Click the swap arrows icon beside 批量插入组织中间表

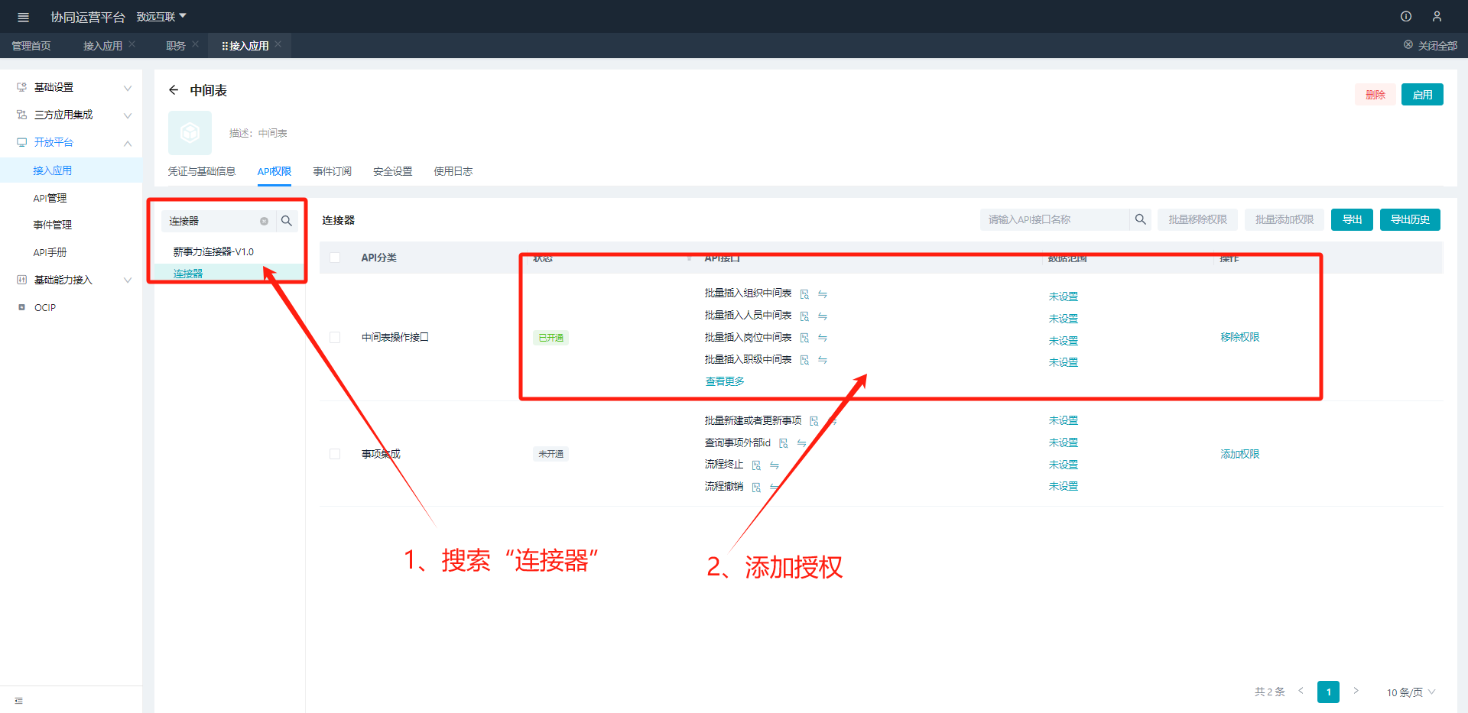pyautogui.click(x=823, y=294)
